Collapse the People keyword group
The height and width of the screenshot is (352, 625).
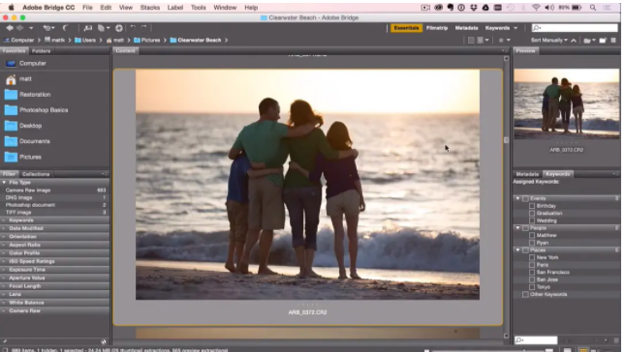coord(517,228)
